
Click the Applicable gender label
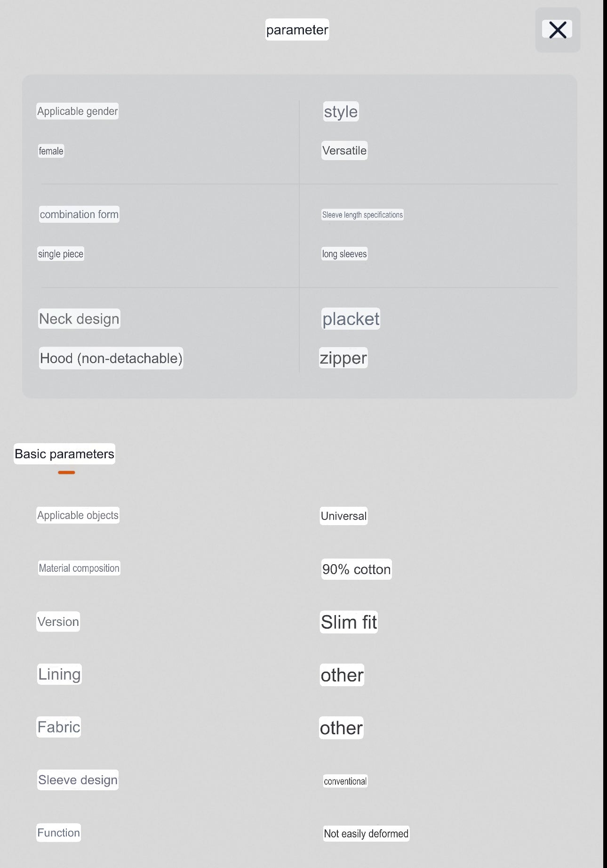78,111
